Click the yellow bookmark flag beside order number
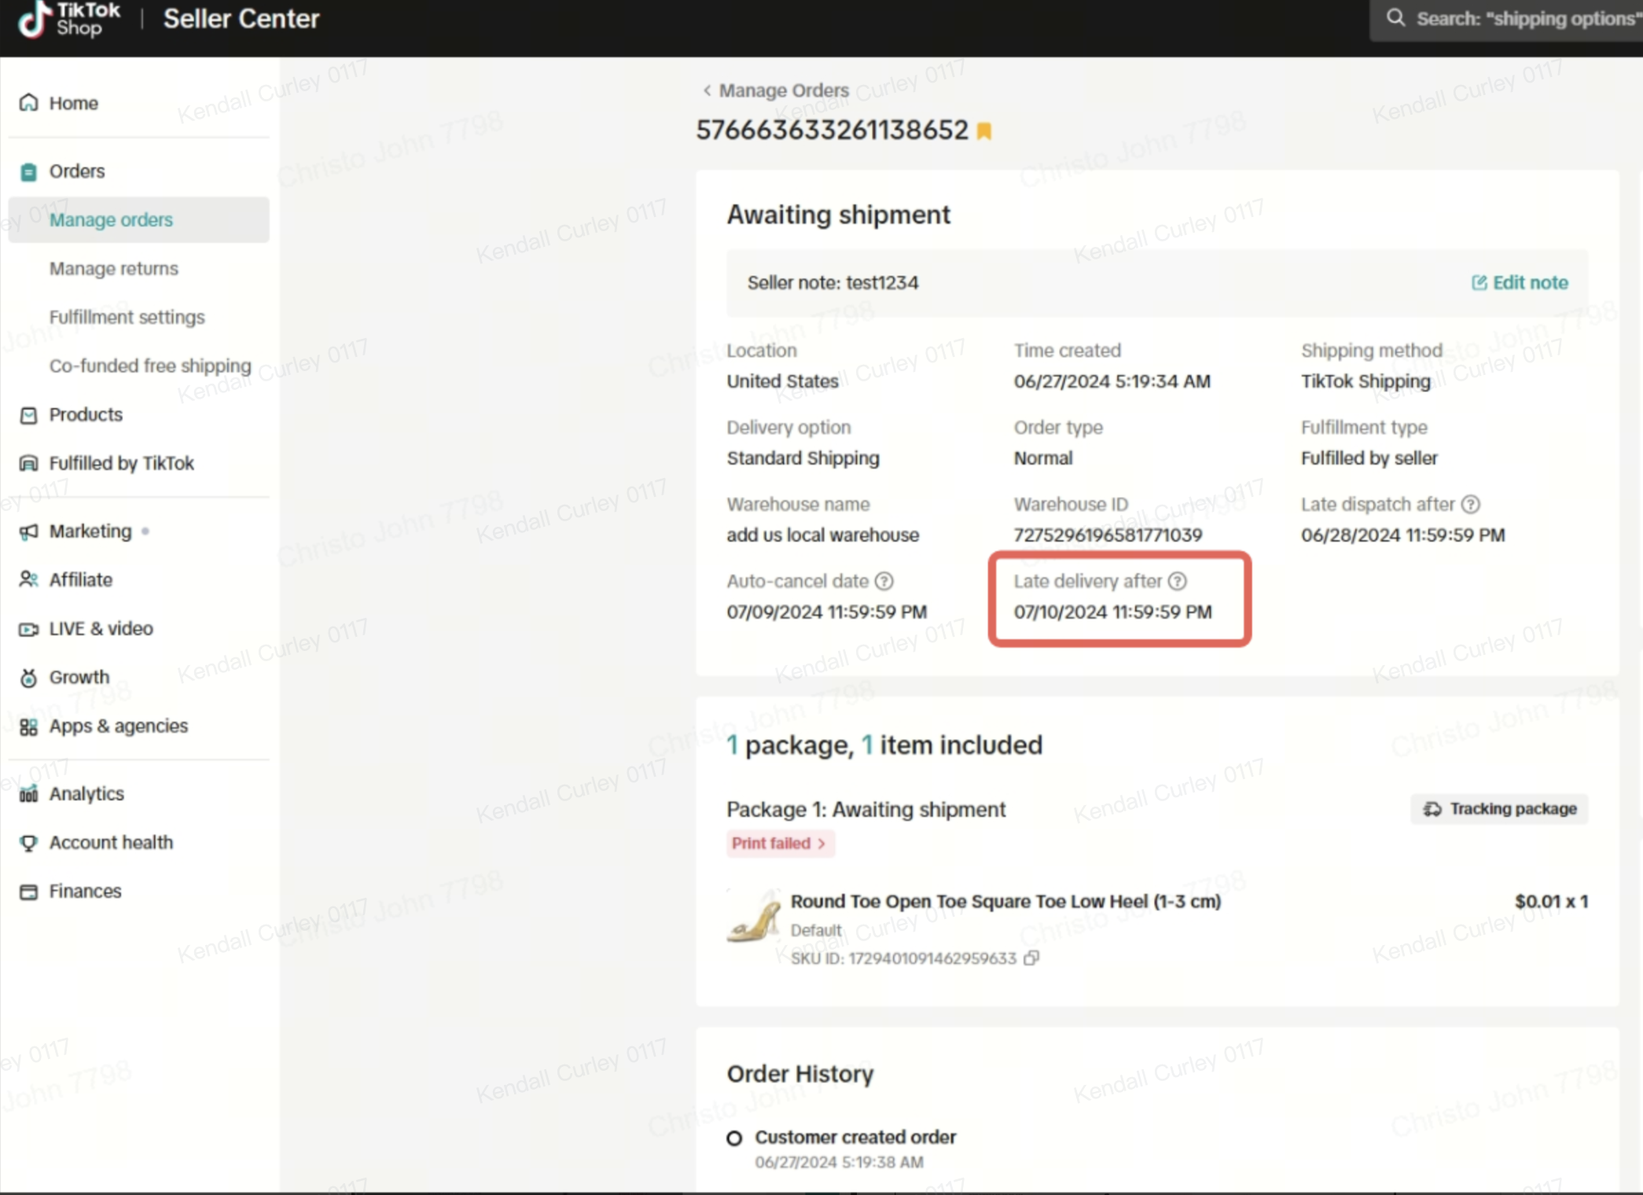The image size is (1643, 1195). pos(983,131)
